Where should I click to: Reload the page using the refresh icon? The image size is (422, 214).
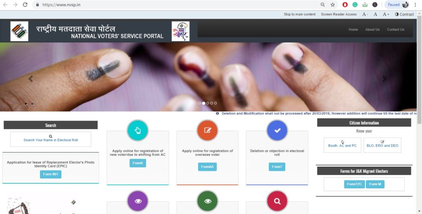point(25,5)
